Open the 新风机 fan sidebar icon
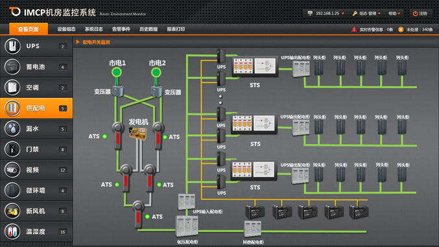 (12, 211)
